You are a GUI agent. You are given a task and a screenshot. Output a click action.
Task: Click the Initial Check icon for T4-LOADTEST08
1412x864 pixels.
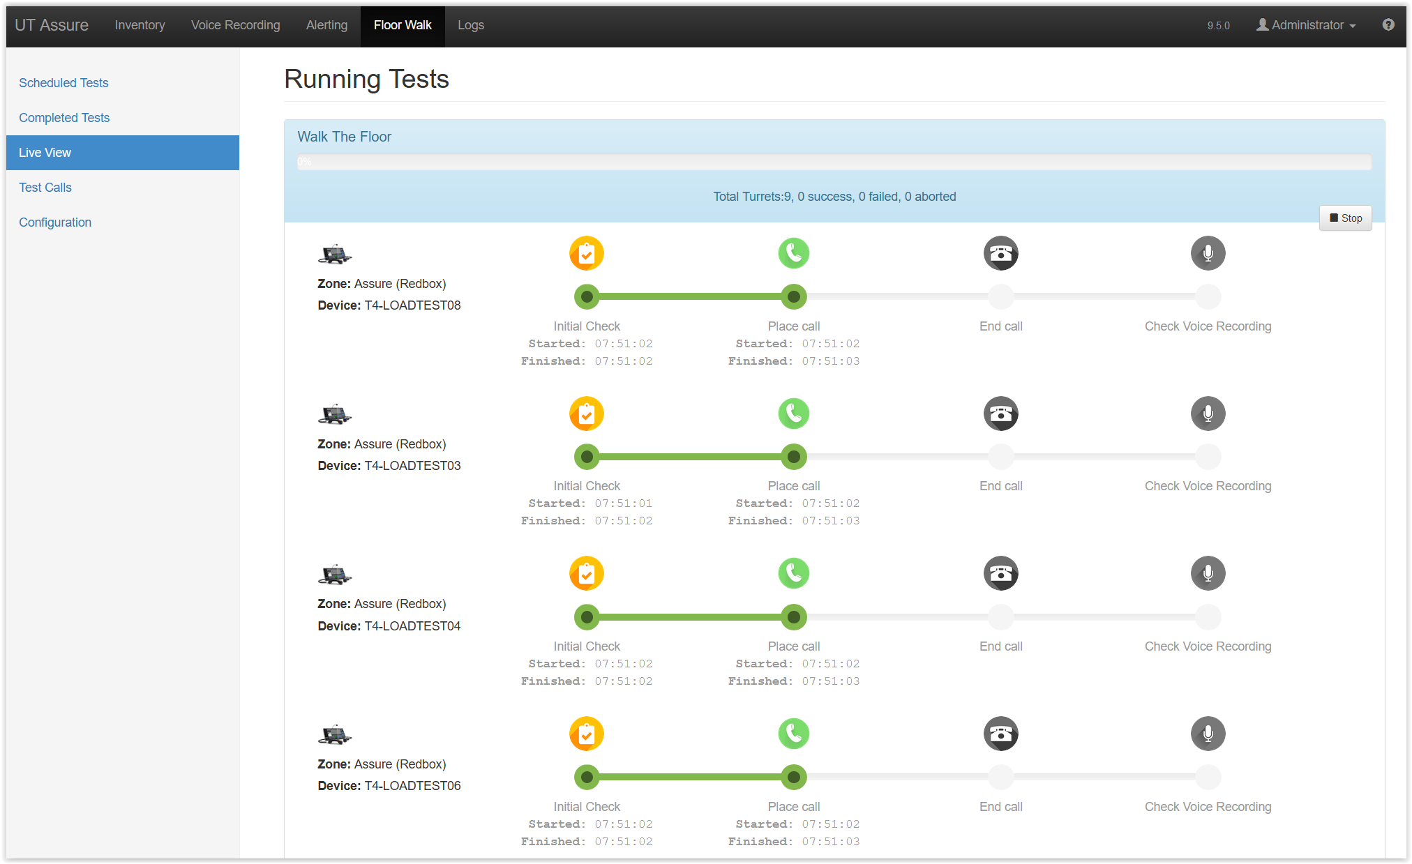point(587,253)
